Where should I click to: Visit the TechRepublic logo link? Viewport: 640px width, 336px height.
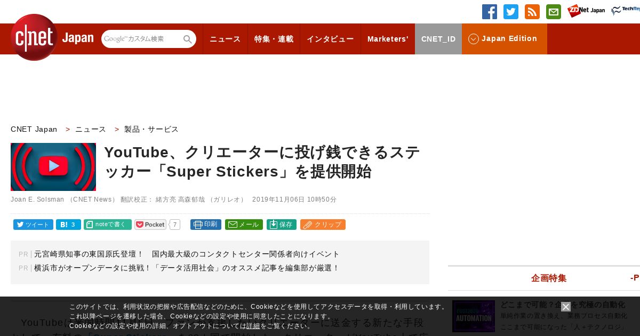(626, 11)
